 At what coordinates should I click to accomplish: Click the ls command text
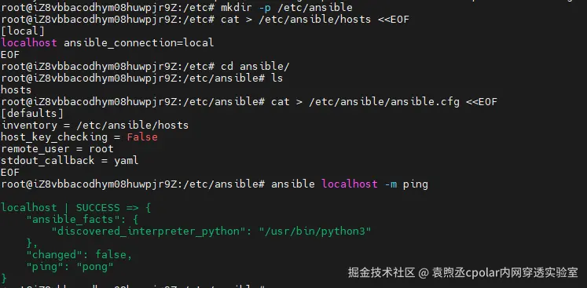tap(277, 78)
